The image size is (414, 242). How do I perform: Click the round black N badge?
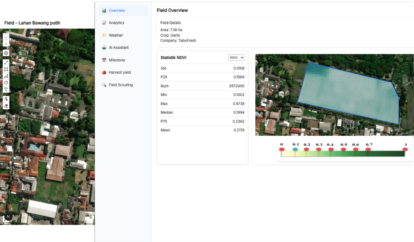coord(8,217)
